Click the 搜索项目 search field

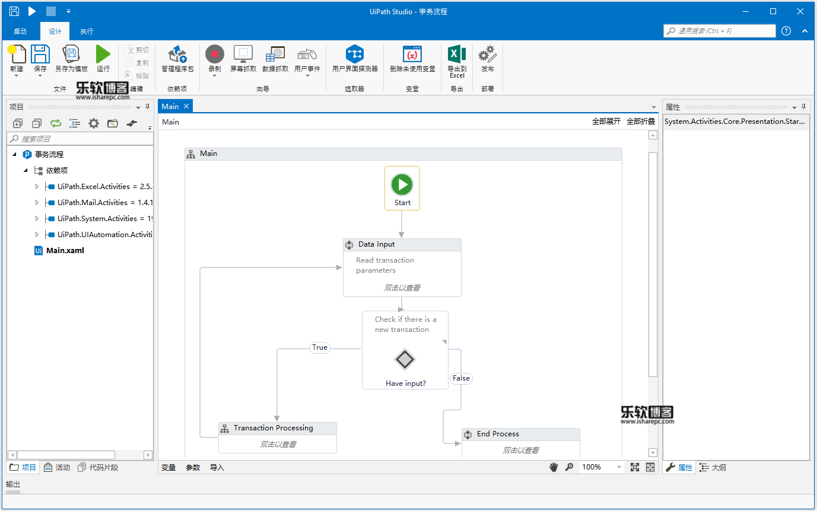[80, 139]
